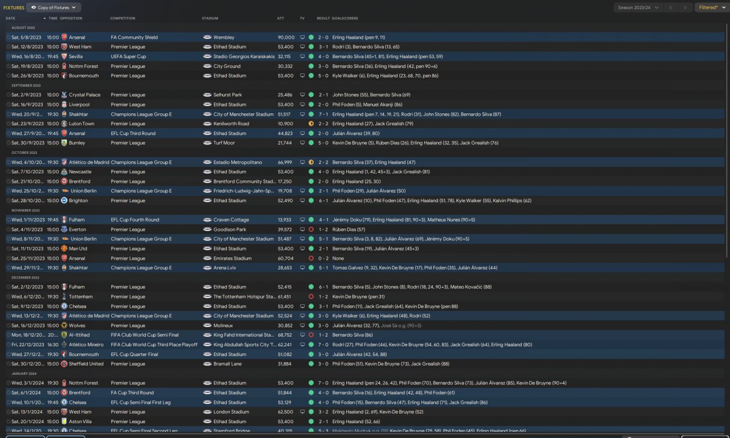Click the Man Utd club badge
The height and width of the screenshot is (438, 730).
(x=64, y=249)
